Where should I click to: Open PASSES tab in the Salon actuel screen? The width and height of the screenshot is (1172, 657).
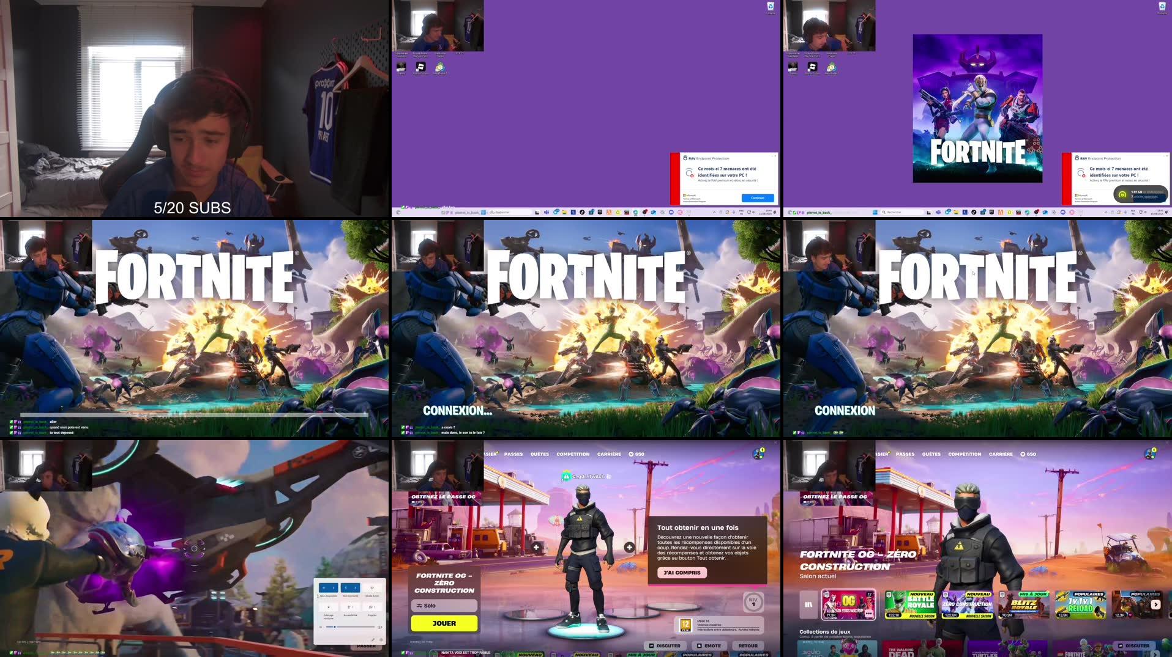tap(905, 454)
